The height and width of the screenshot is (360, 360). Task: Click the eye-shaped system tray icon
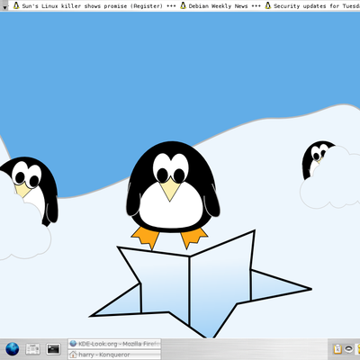coord(348,349)
